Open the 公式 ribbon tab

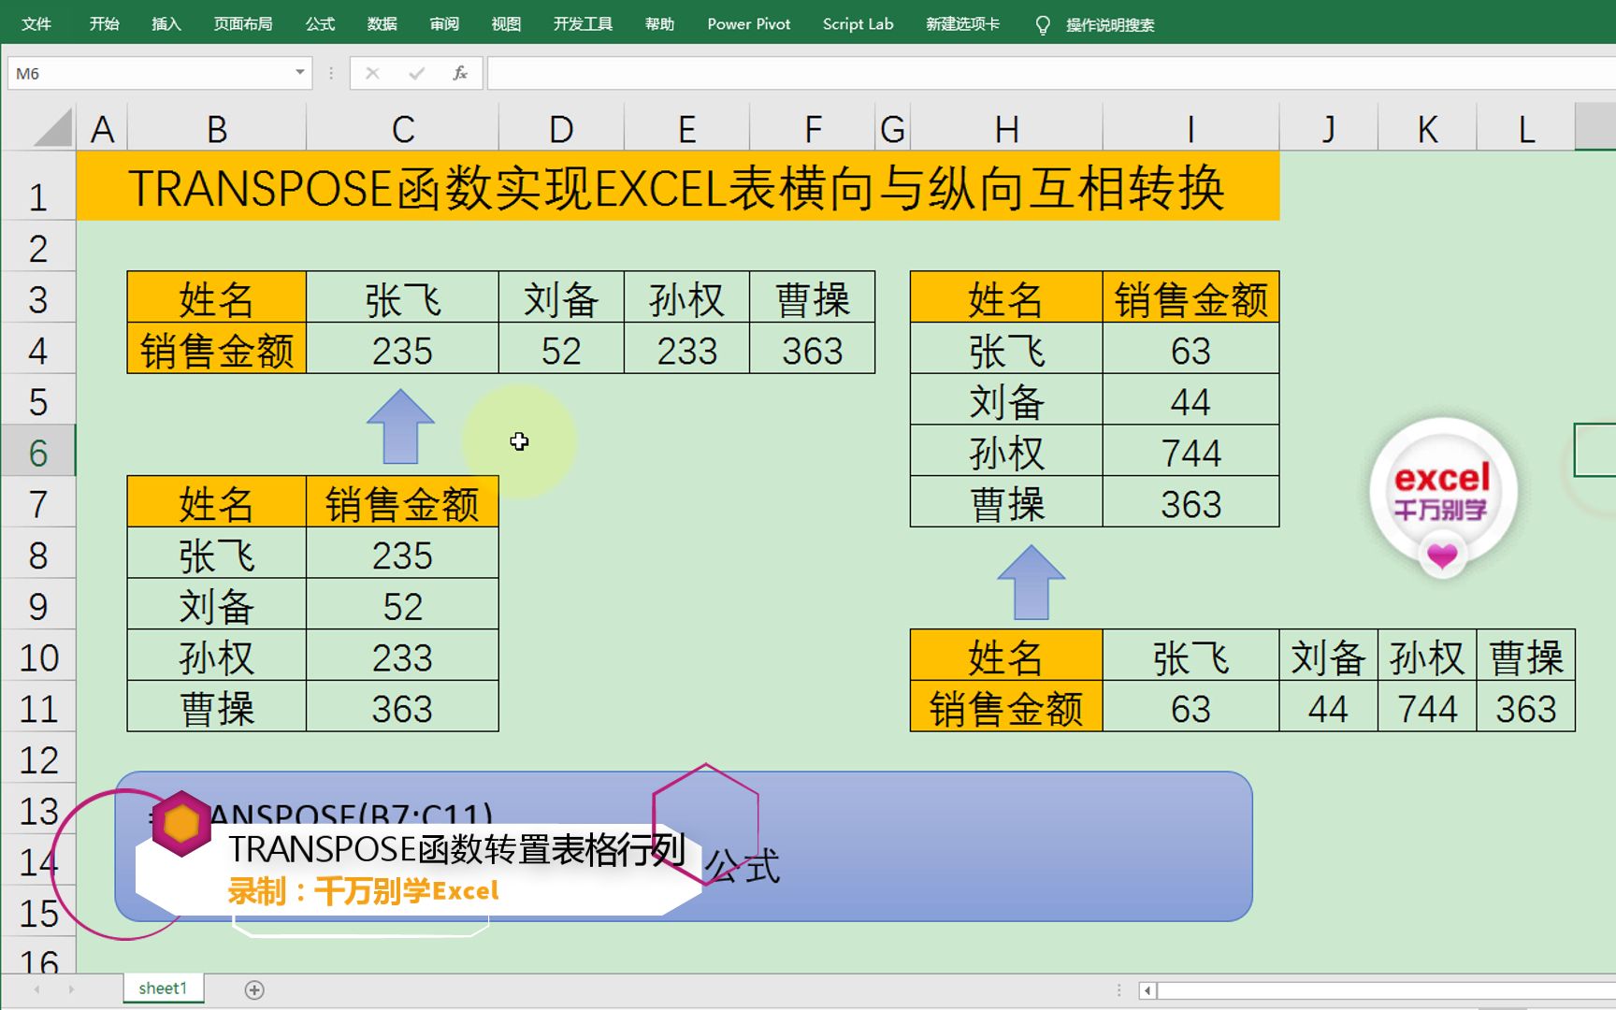[320, 23]
